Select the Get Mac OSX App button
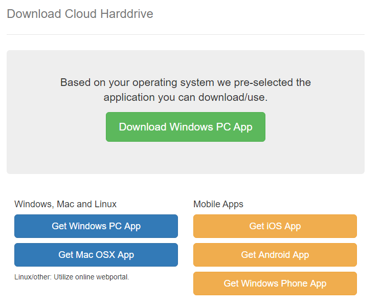Image resolution: width=382 pixels, height=306 pixels. tap(96, 255)
